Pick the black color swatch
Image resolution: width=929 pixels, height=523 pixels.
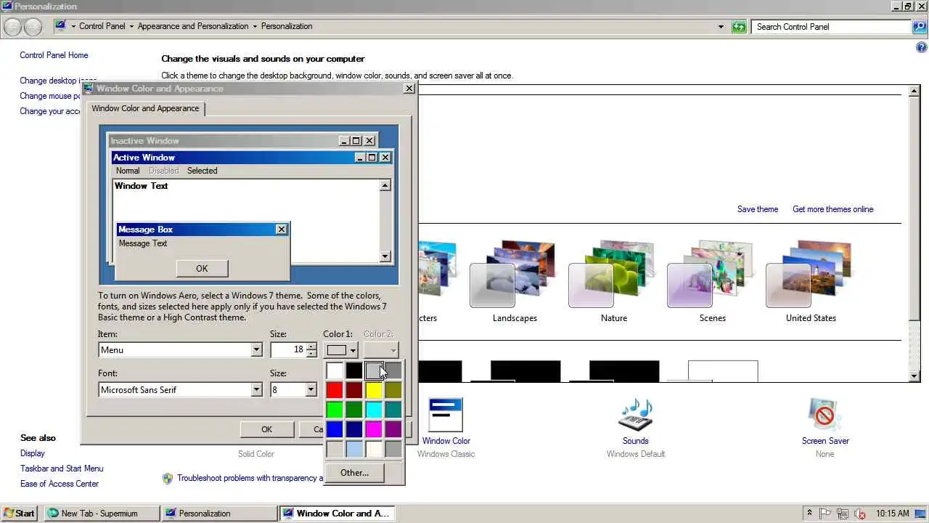pos(354,370)
